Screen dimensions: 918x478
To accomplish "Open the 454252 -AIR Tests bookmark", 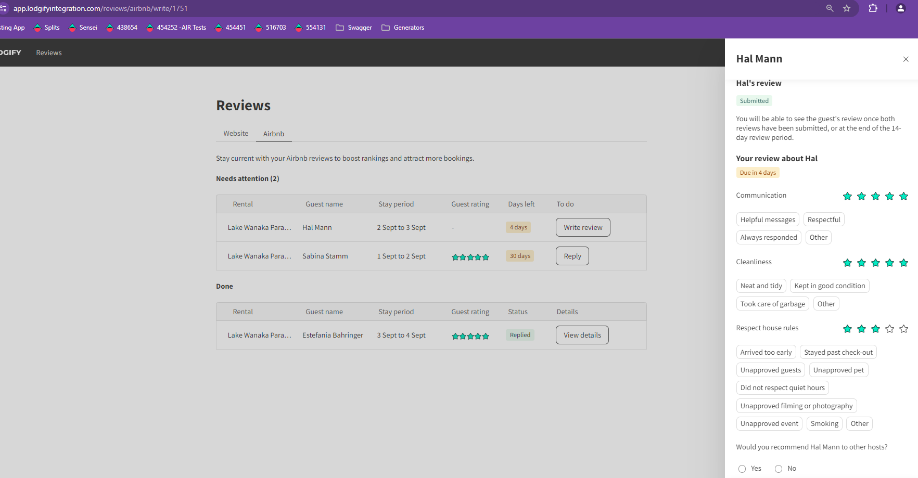I will (176, 28).
